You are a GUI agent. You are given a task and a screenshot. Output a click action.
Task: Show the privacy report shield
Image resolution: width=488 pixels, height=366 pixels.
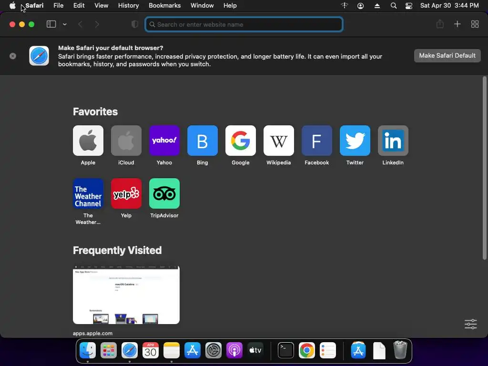(135, 24)
